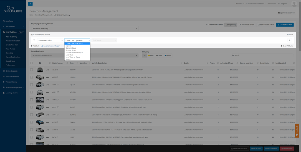The image size is (301, 152).
Task: Open thumbnail of 2012 Ford Falcon
Action: tap(40, 70)
